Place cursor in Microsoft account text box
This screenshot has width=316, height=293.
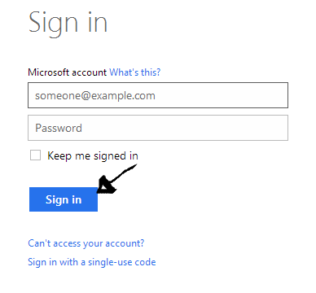pos(158,95)
